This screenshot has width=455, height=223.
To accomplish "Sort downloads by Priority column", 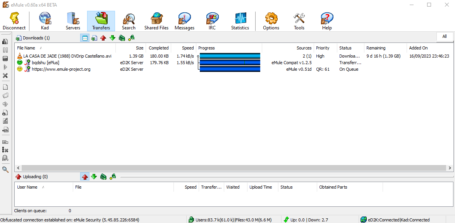I will click(326, 48).
